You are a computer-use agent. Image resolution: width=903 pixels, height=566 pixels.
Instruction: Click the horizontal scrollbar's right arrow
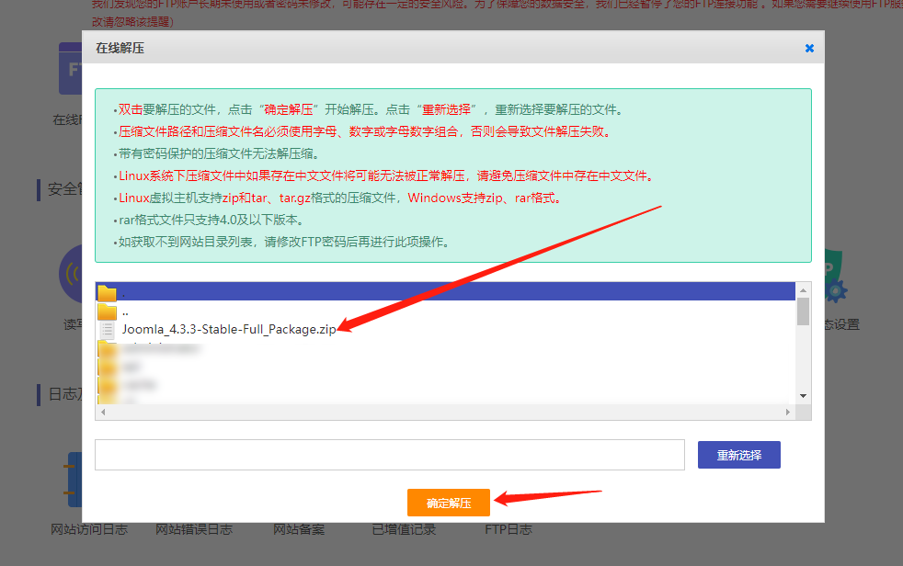(x=788, y=412)
